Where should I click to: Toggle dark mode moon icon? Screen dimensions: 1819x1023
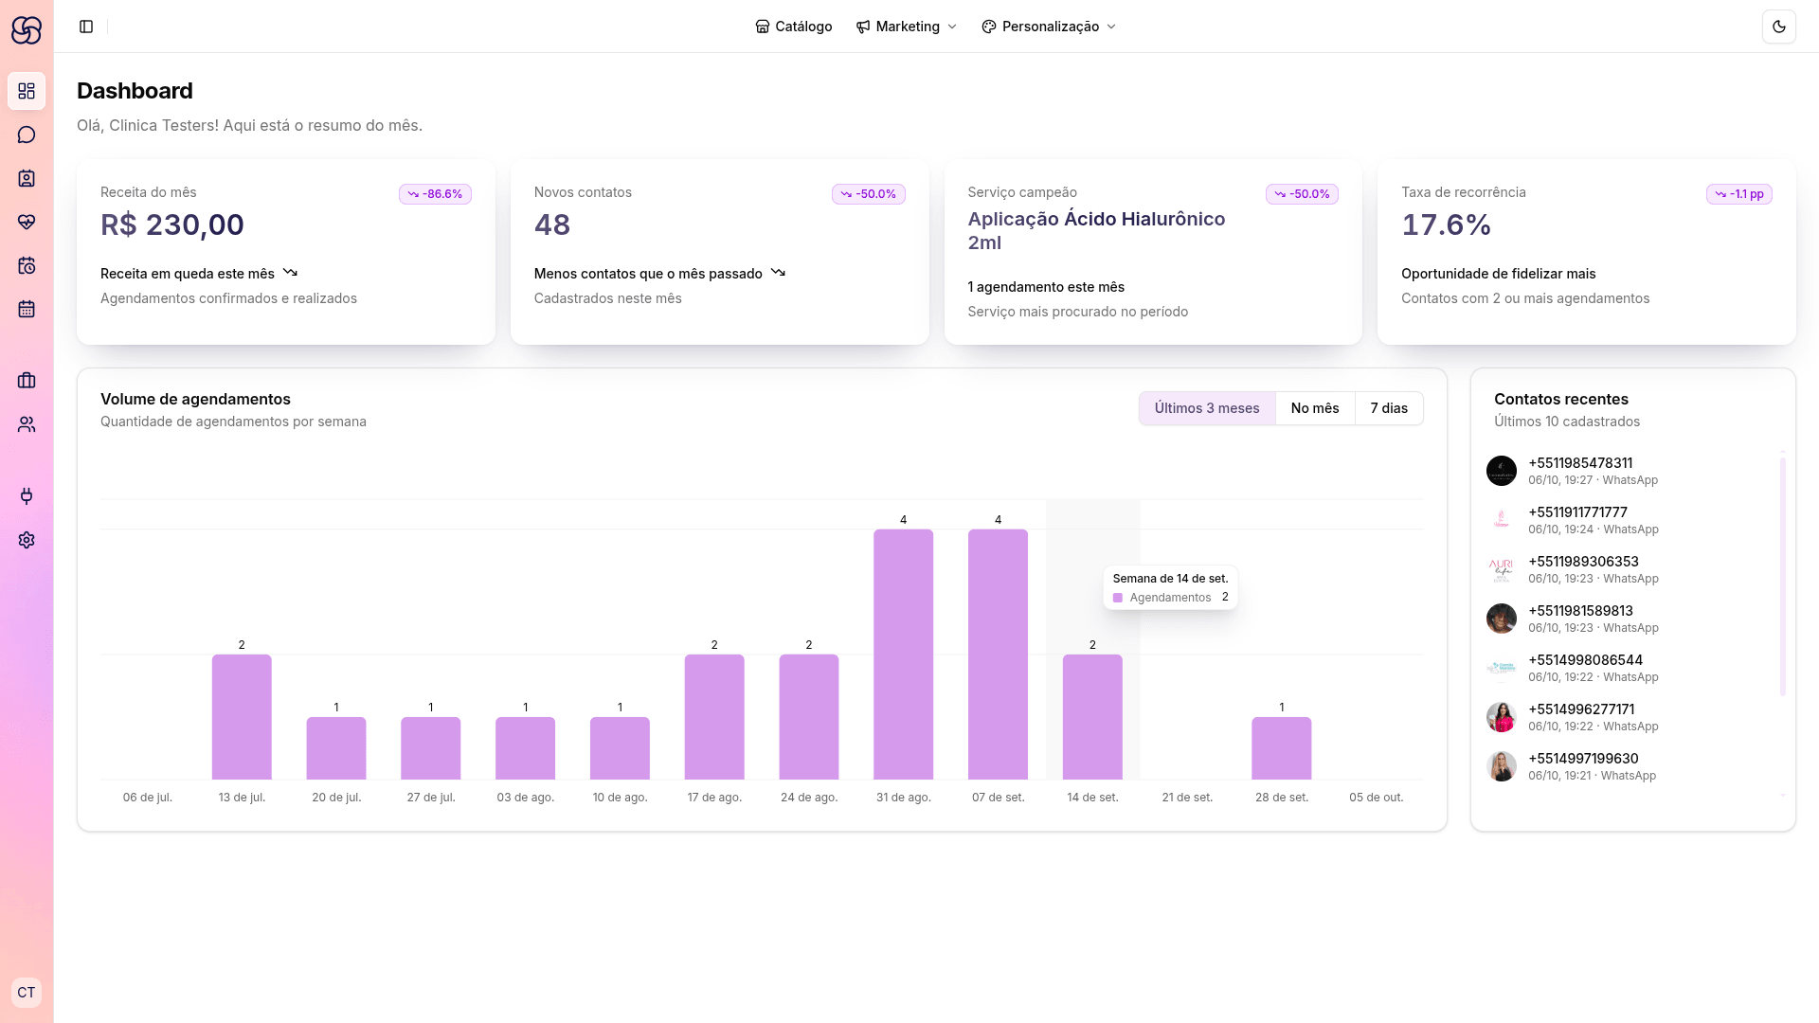[x=1778, y=27]
